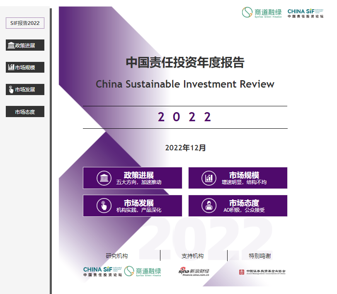The height and width of the screenshot is (294, 337).
Task: Click the China SIF logo in the top header
Action: click(x=305, y=12)
